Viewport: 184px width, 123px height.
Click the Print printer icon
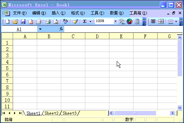[48, 22]
